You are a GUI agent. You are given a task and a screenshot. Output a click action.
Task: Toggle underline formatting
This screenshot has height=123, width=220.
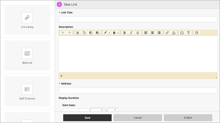click(x=138, y=33)
